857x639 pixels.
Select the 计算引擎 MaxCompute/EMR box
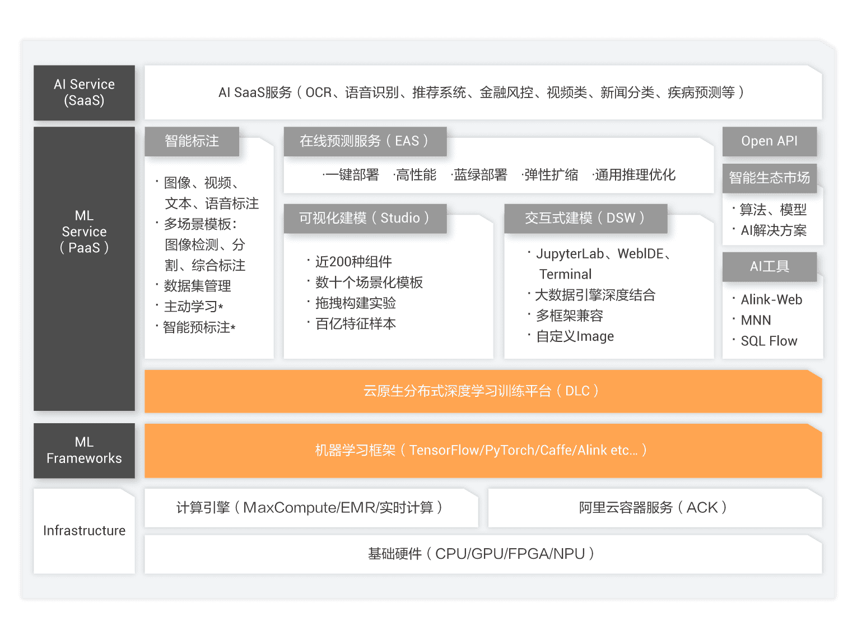tap(311, 508)
